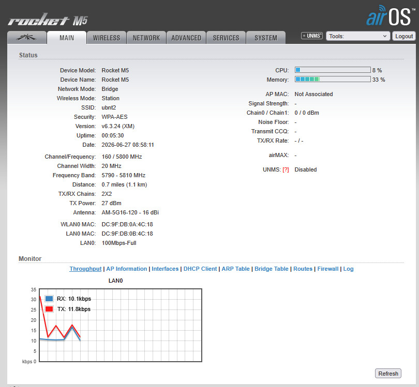Switch to the MAIN tab

coord(67,38)
